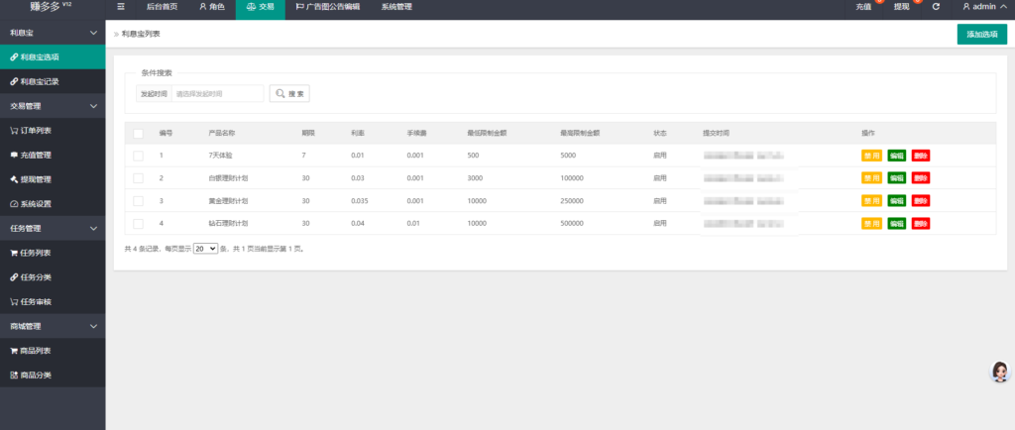Open 提现管理 in the sidebar
Viewport: 1015px width, 430px height.
36,179
